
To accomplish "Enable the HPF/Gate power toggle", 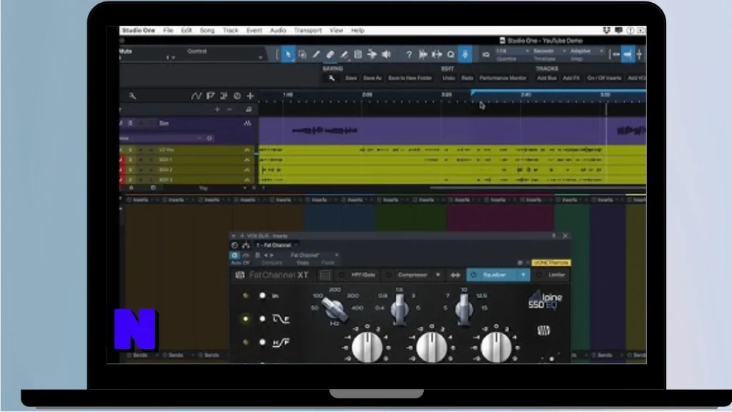I will pyautogui.click(x=342, y=275).
